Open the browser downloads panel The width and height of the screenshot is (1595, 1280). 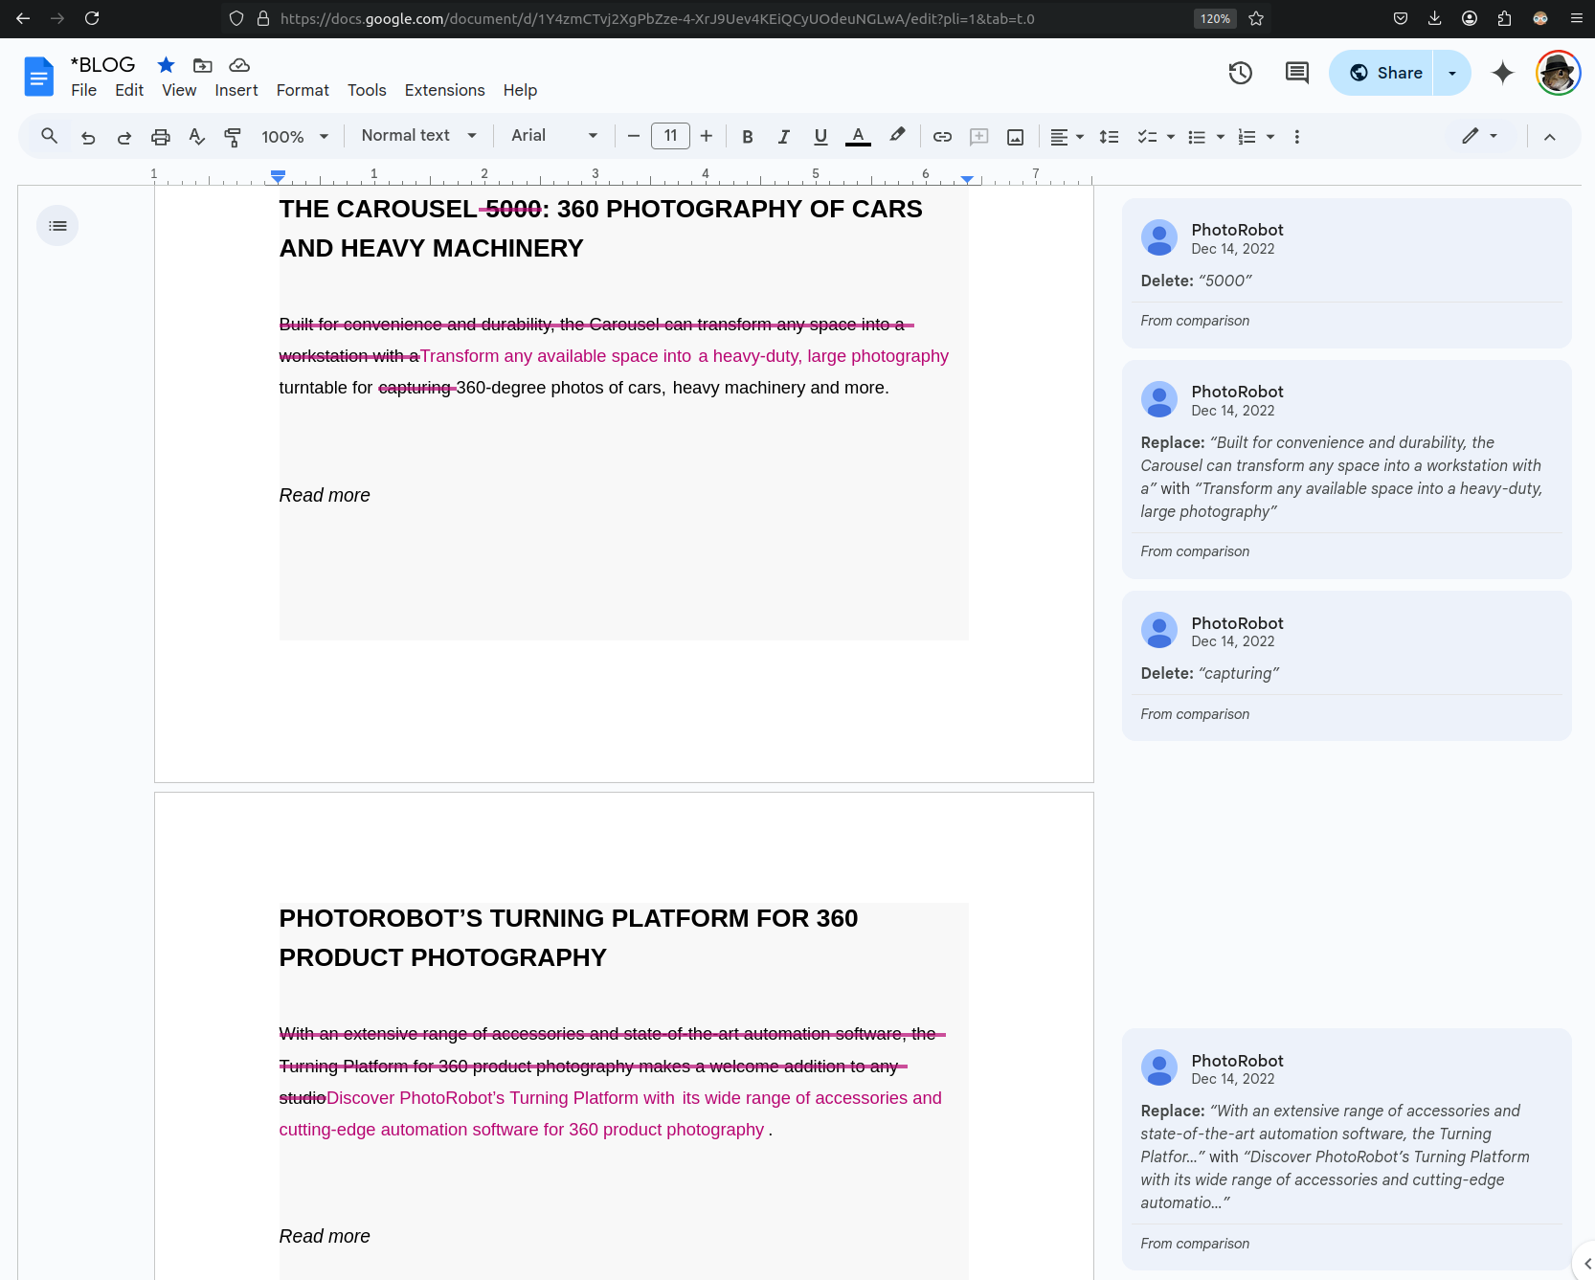(1434, 18)
